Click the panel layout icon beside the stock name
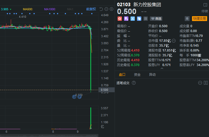 205,5
